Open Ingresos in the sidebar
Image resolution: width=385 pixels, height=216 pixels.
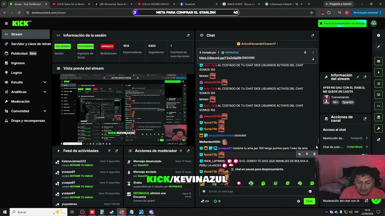(26, 63)
